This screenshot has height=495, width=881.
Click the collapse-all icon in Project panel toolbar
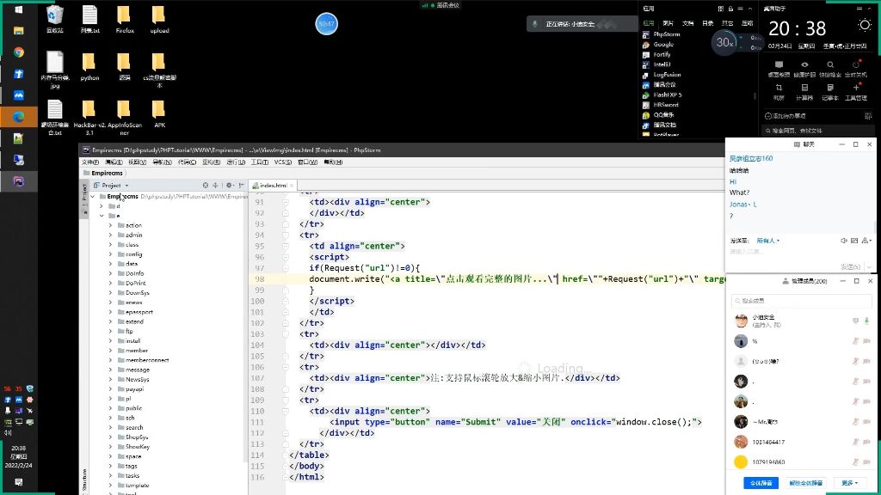coord(215,186)
